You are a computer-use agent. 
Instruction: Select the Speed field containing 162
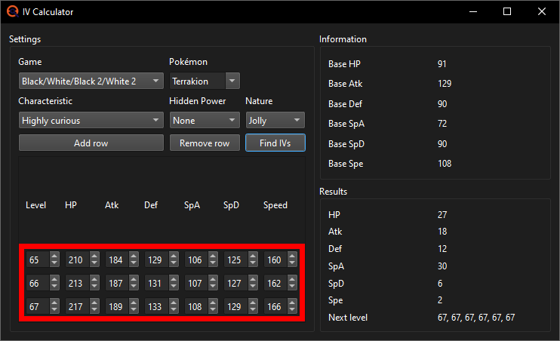[x=273, y=284]
